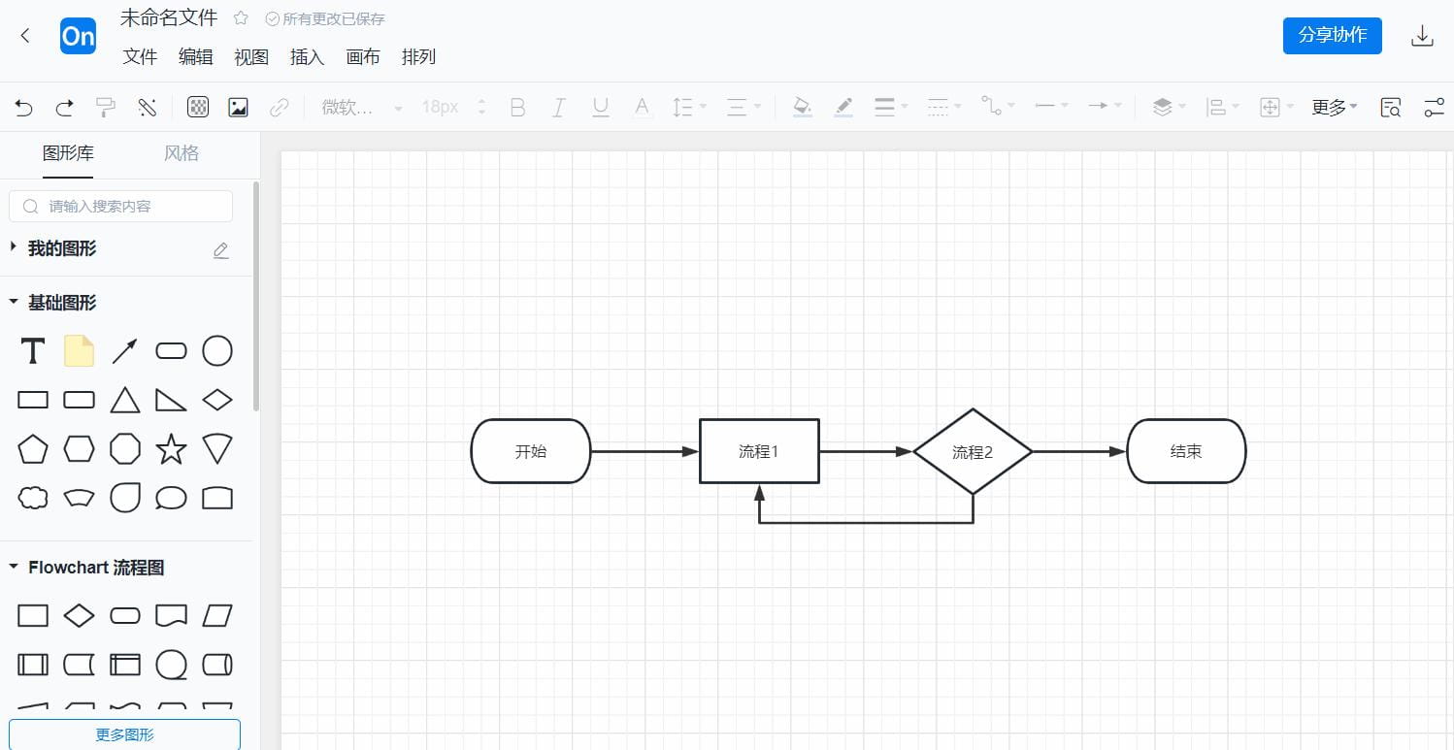Toggle italic text formatting
This screenshot has height=750, width=1454.
558,107
